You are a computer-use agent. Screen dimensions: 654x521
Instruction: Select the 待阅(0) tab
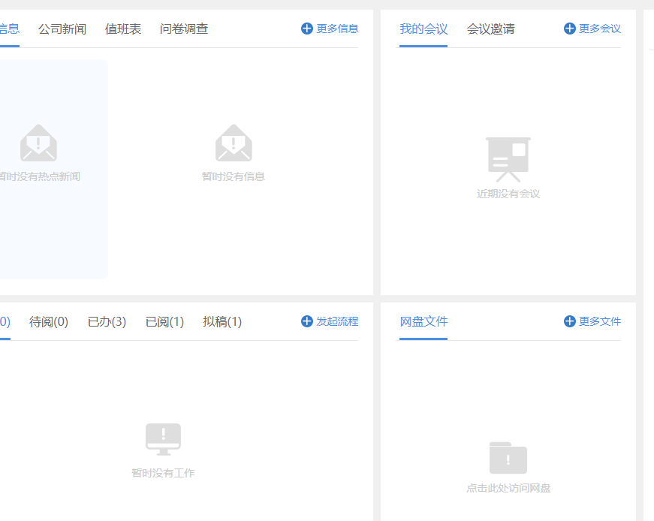(49, 321)
